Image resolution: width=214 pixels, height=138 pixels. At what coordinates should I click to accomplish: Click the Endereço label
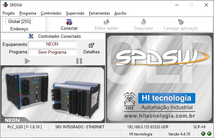click(x=19, y=29)
